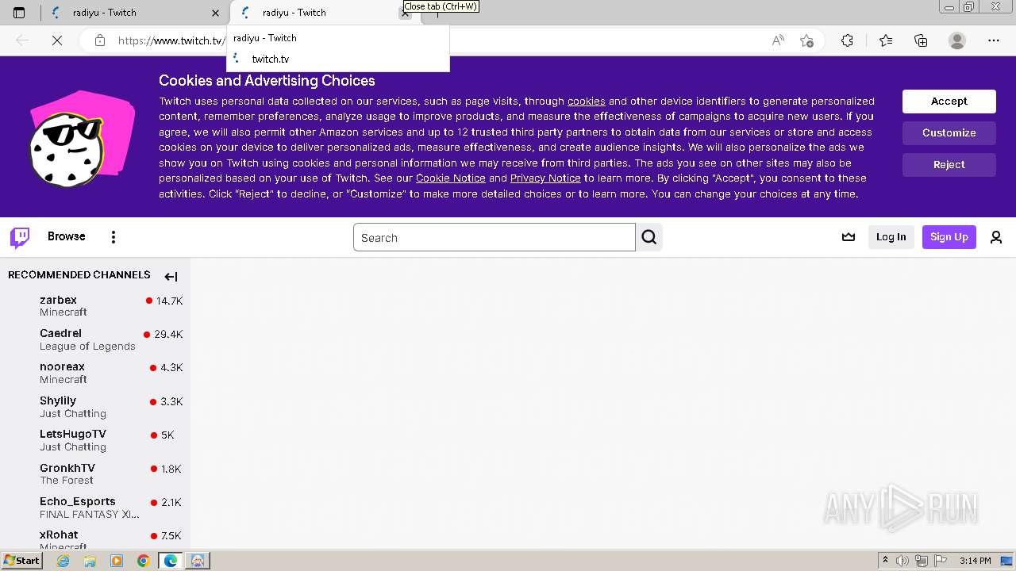
Task: Open the Read aloud icon
Action: click(778, 40)
